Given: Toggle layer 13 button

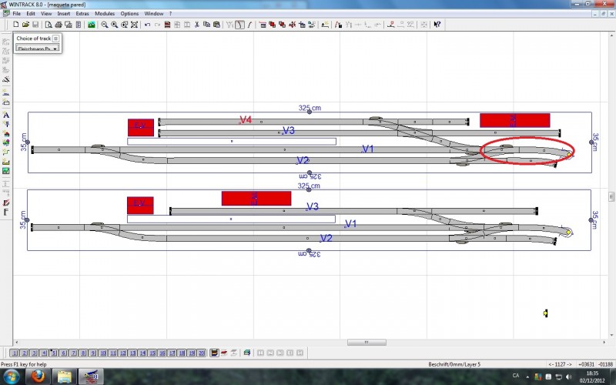Looking at the screenshot, I should tap(132, 353).
